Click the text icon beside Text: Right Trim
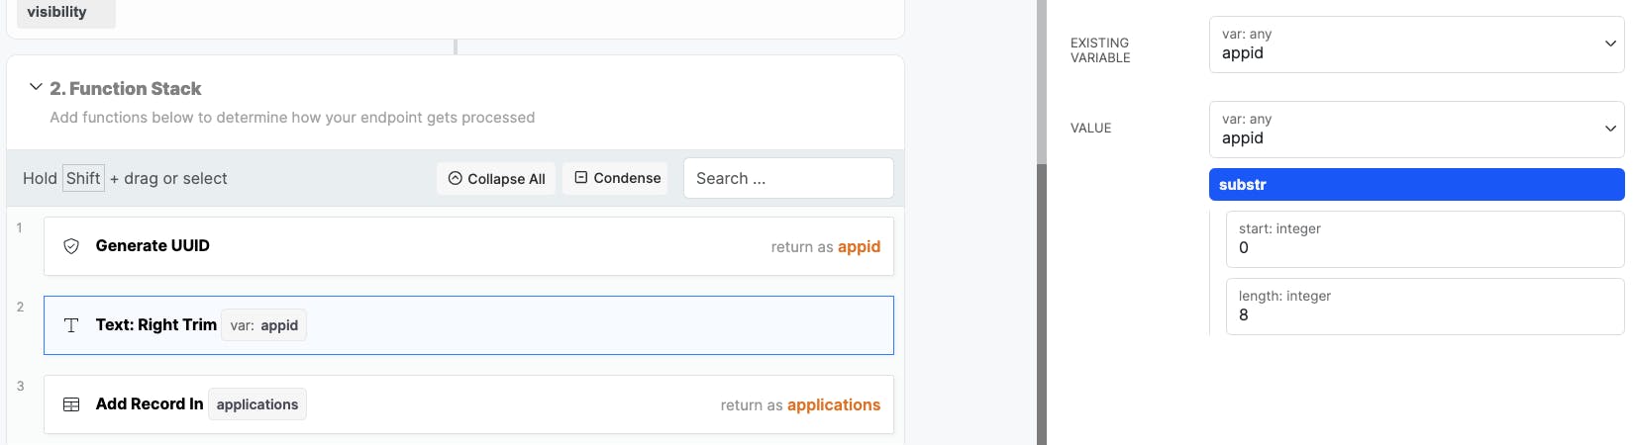Screen dimensions: 1633x445 (71, 325)
